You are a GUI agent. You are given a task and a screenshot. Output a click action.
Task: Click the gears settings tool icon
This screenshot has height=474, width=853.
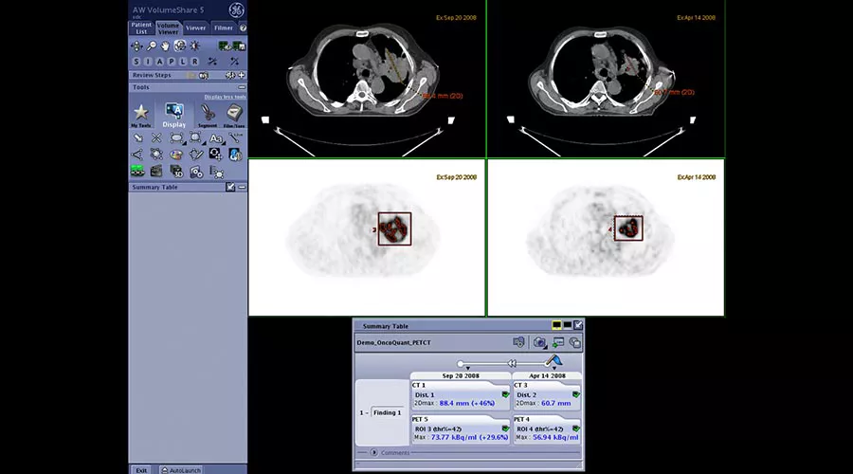(196, 173)
